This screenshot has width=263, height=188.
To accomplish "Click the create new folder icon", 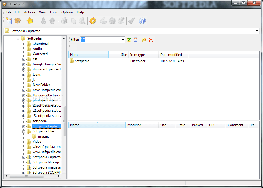I will [144, 40].
